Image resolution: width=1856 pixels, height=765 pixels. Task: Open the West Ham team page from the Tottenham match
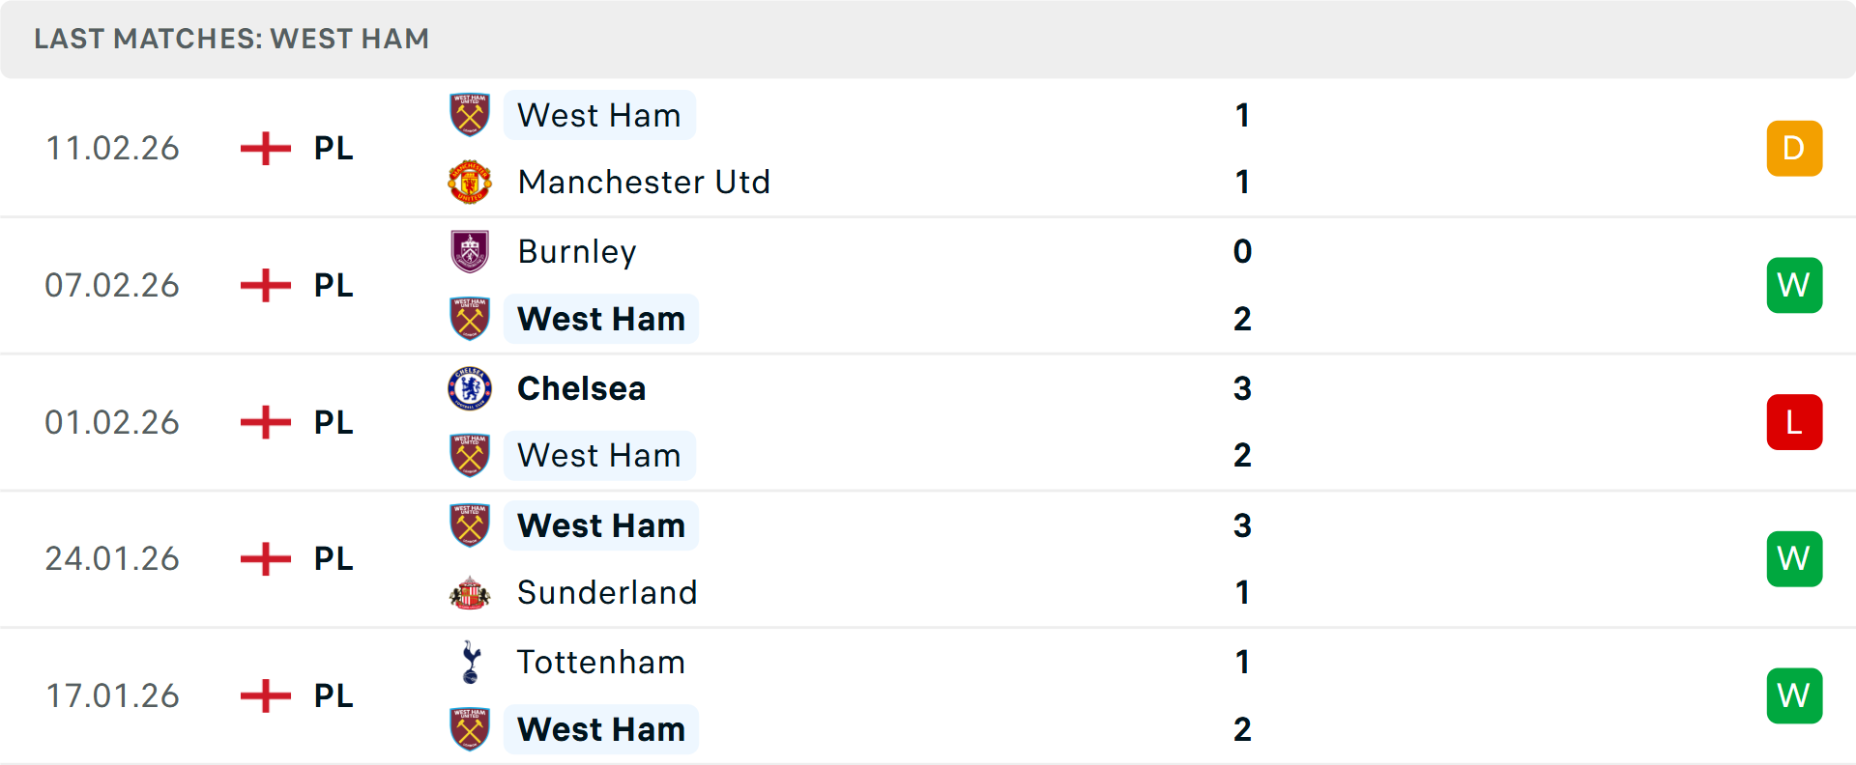[600, 729]
